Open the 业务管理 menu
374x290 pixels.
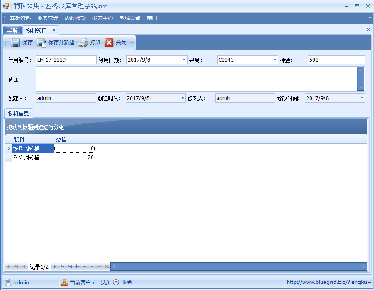pyautogui.click(x=47, y=18)
